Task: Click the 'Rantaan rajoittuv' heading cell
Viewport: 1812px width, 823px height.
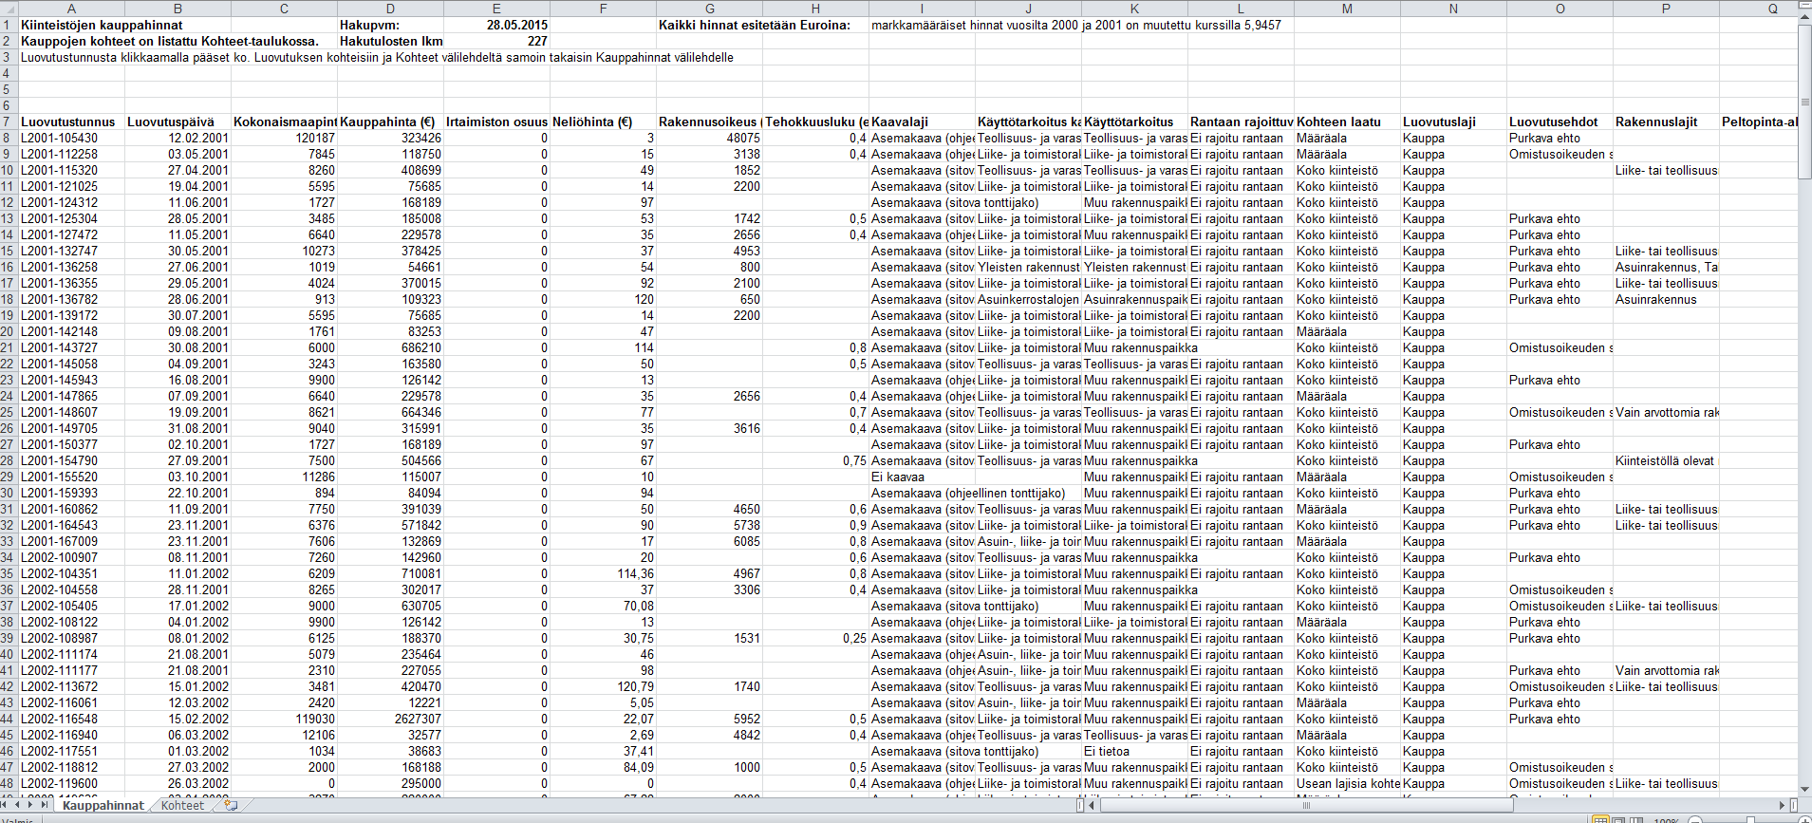Action: point(1241,122)
